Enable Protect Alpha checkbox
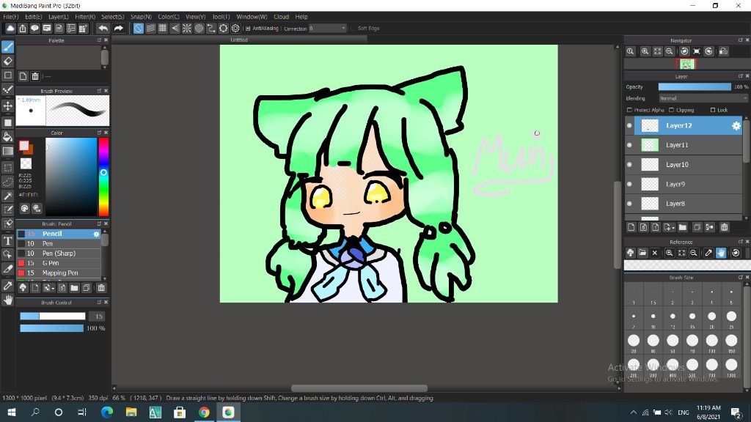 click(629, 110)
